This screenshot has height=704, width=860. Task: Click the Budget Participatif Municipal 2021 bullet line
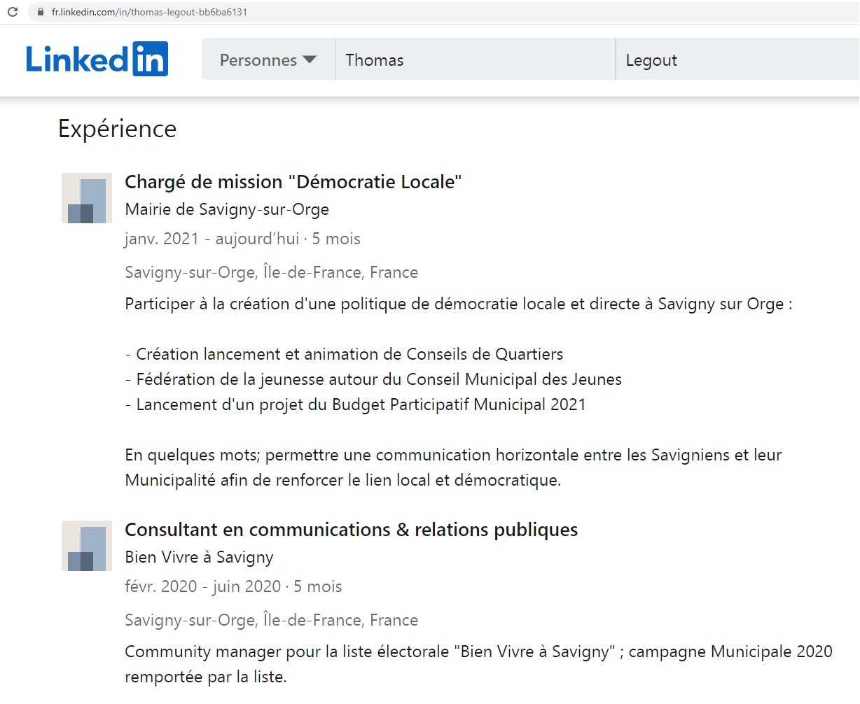(x=355, y=404)
